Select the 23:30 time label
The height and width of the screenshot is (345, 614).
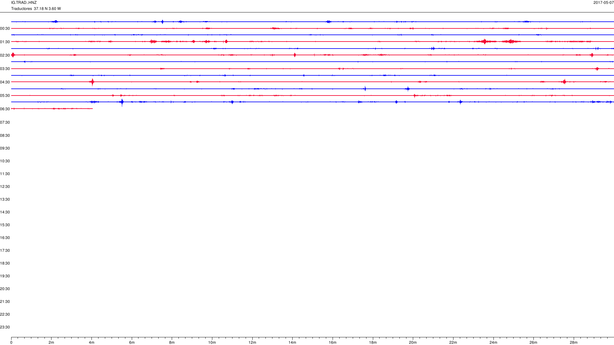click(5, 327)
